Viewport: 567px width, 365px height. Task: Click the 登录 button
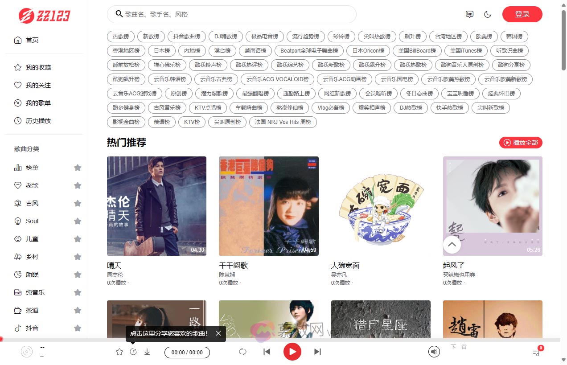522,14
